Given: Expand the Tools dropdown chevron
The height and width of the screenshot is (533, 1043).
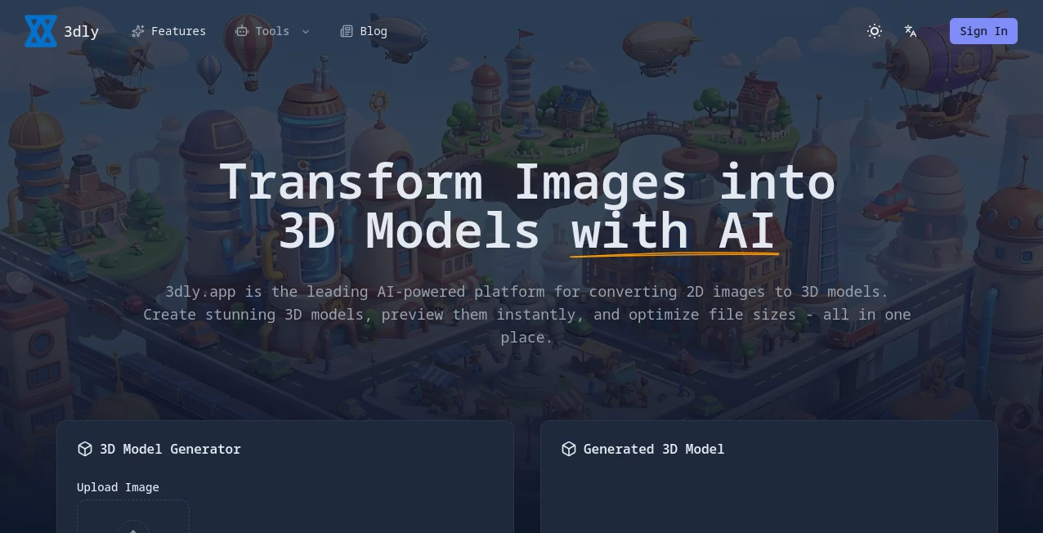Looking at the screenshot, I should click(306, 32).
